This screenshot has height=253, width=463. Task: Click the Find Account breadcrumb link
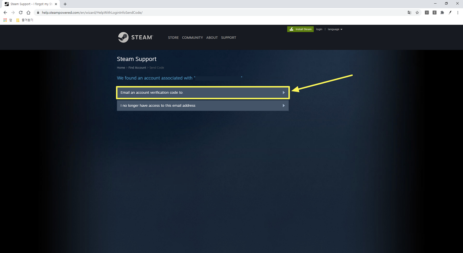[x=137, y=68]
